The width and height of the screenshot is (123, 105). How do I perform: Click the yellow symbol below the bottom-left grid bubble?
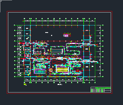pos(25,84)
